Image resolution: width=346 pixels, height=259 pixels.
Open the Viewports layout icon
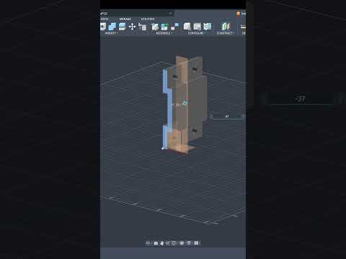click(x=197, y=243)
